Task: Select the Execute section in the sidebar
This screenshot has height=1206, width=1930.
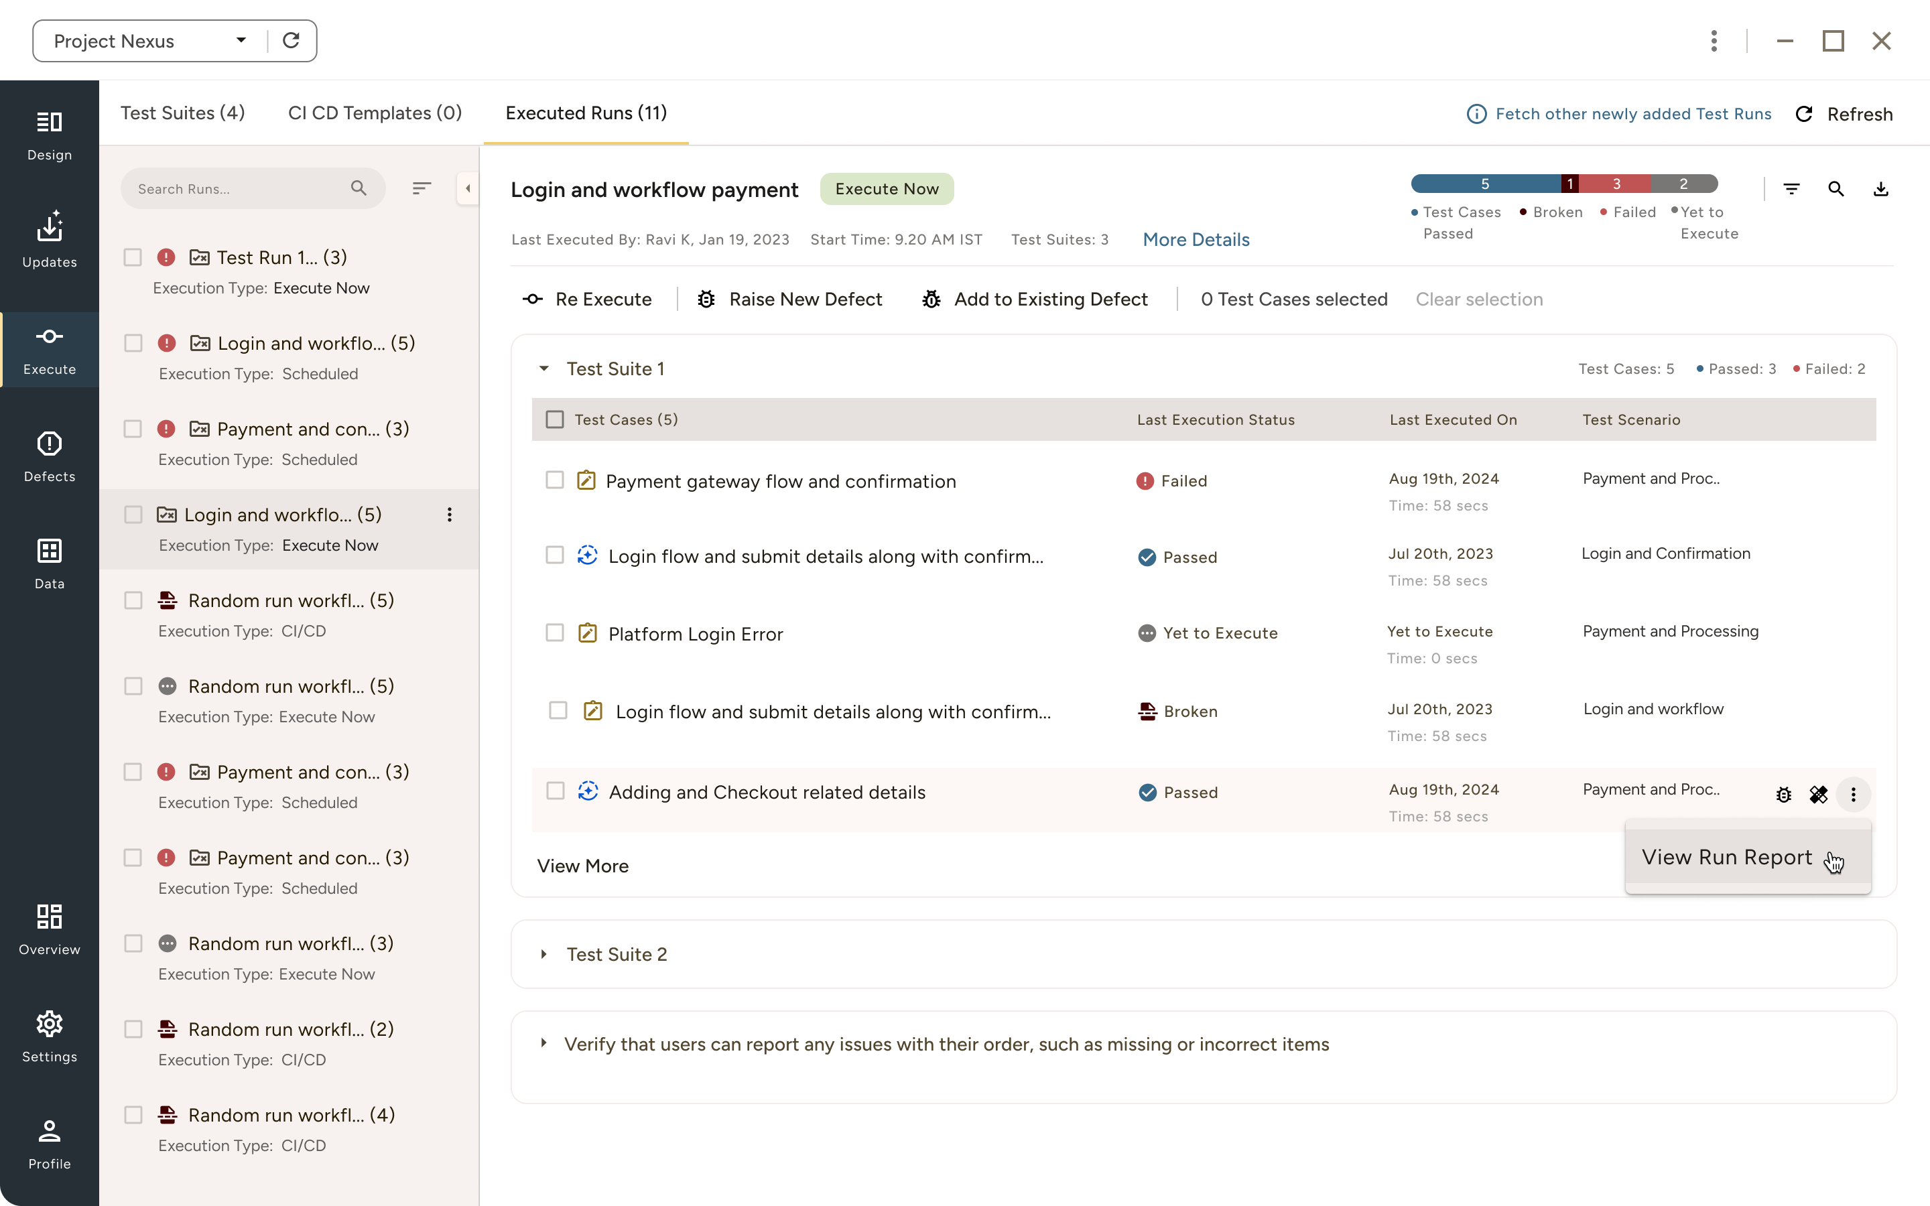Action: pyautogui.click(x=49, y=349)
